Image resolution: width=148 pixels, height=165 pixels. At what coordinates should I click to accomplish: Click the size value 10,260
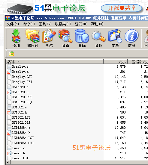(x=120, y=128)
